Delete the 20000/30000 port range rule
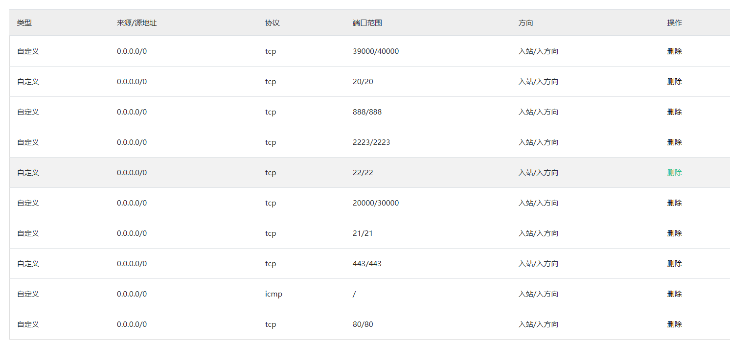 pos(674,203)
